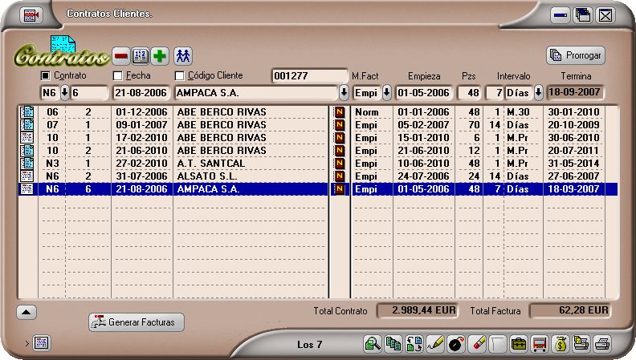Select the ALSATO S.L. contract row
The height and width of the screenshot is (360, 636).
pos(210,176)
